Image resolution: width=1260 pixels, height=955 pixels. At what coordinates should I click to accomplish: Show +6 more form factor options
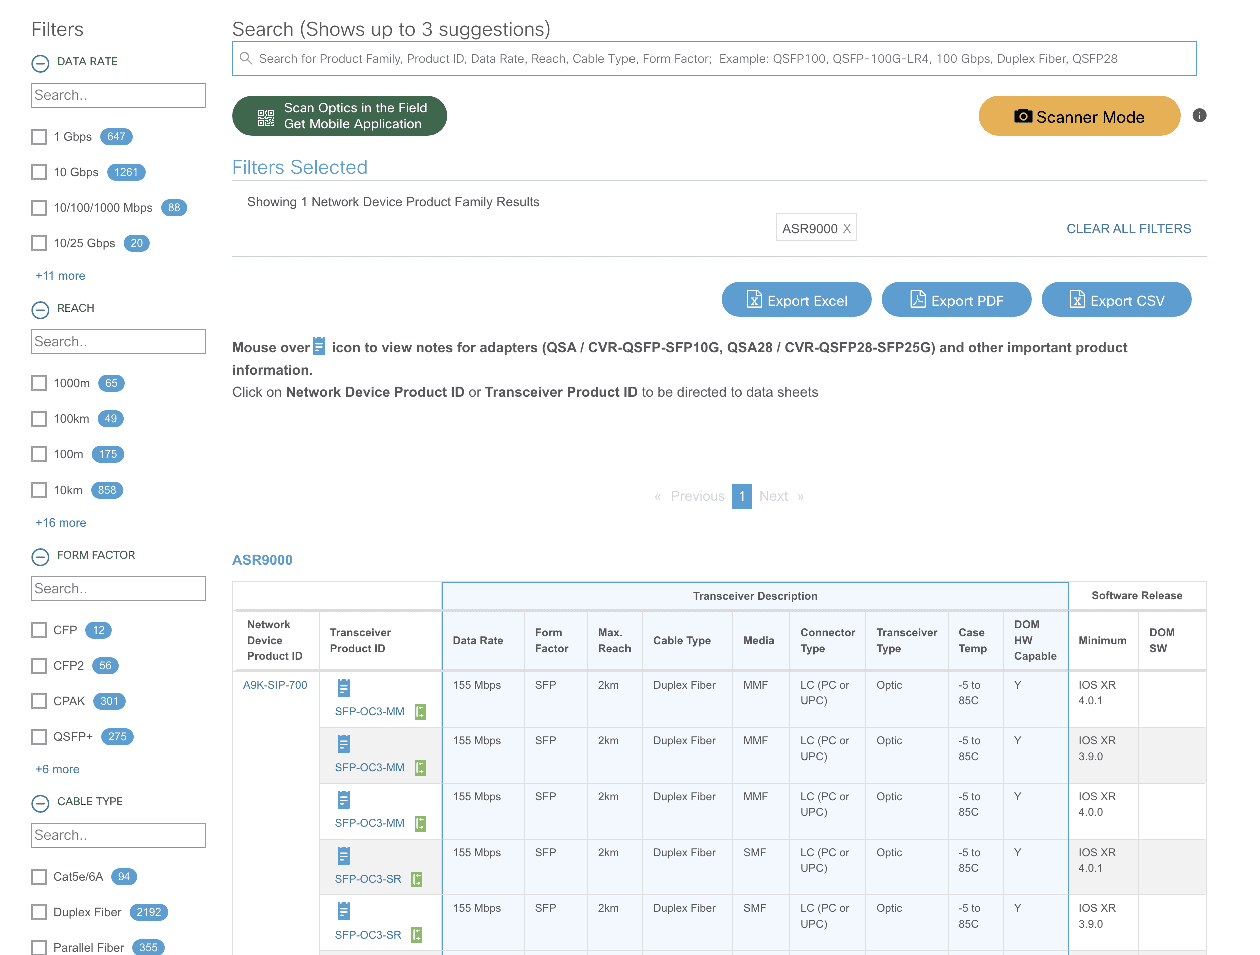[57, 769]
